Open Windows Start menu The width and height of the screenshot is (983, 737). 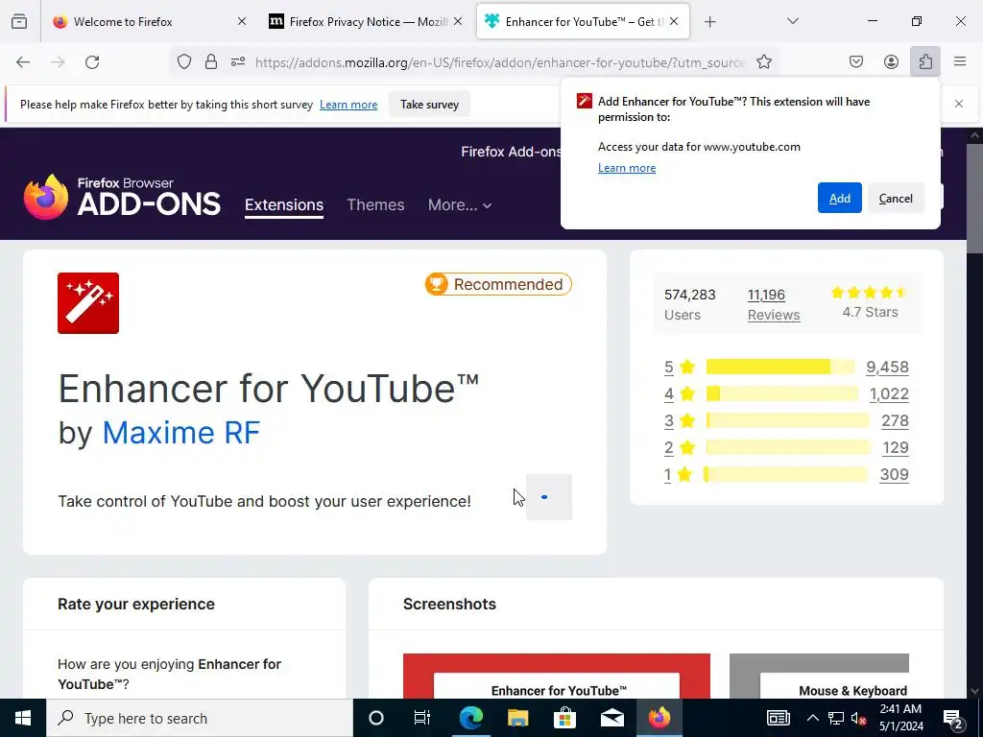23,718
